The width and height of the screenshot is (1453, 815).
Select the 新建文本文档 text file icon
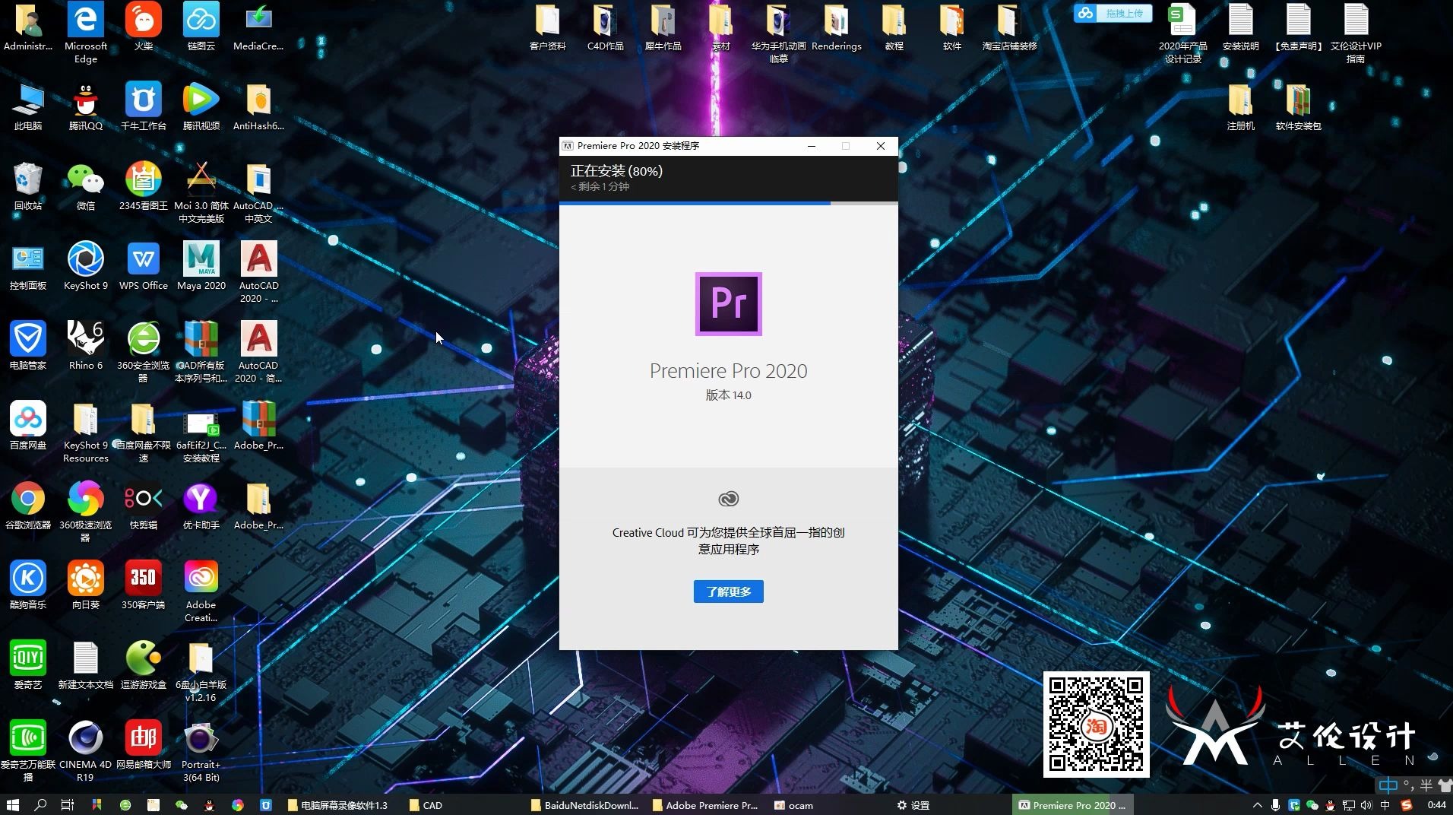tap(86, 666)
